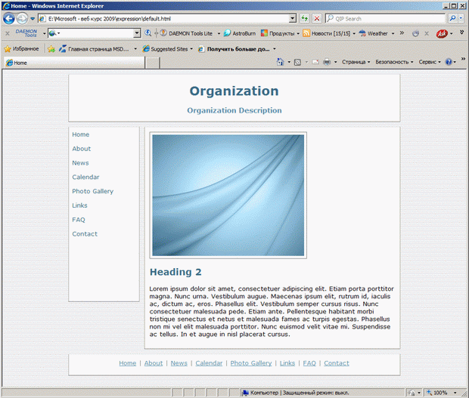The height and width of the screenshot is (398, 469).
Task: Click the browser Back button
Action: (9, 18)
